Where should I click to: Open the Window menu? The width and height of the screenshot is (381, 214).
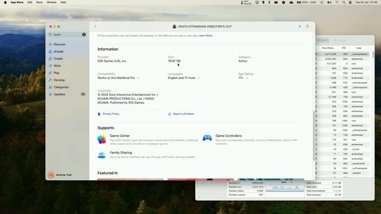[51, 2]
